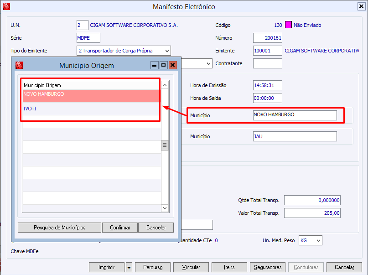Screen dimensions: 368x275
Task: Click the Percurso button
Action: (x=153, y=267)
